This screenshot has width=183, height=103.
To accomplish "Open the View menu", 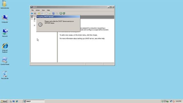I will tap(43, 10).
